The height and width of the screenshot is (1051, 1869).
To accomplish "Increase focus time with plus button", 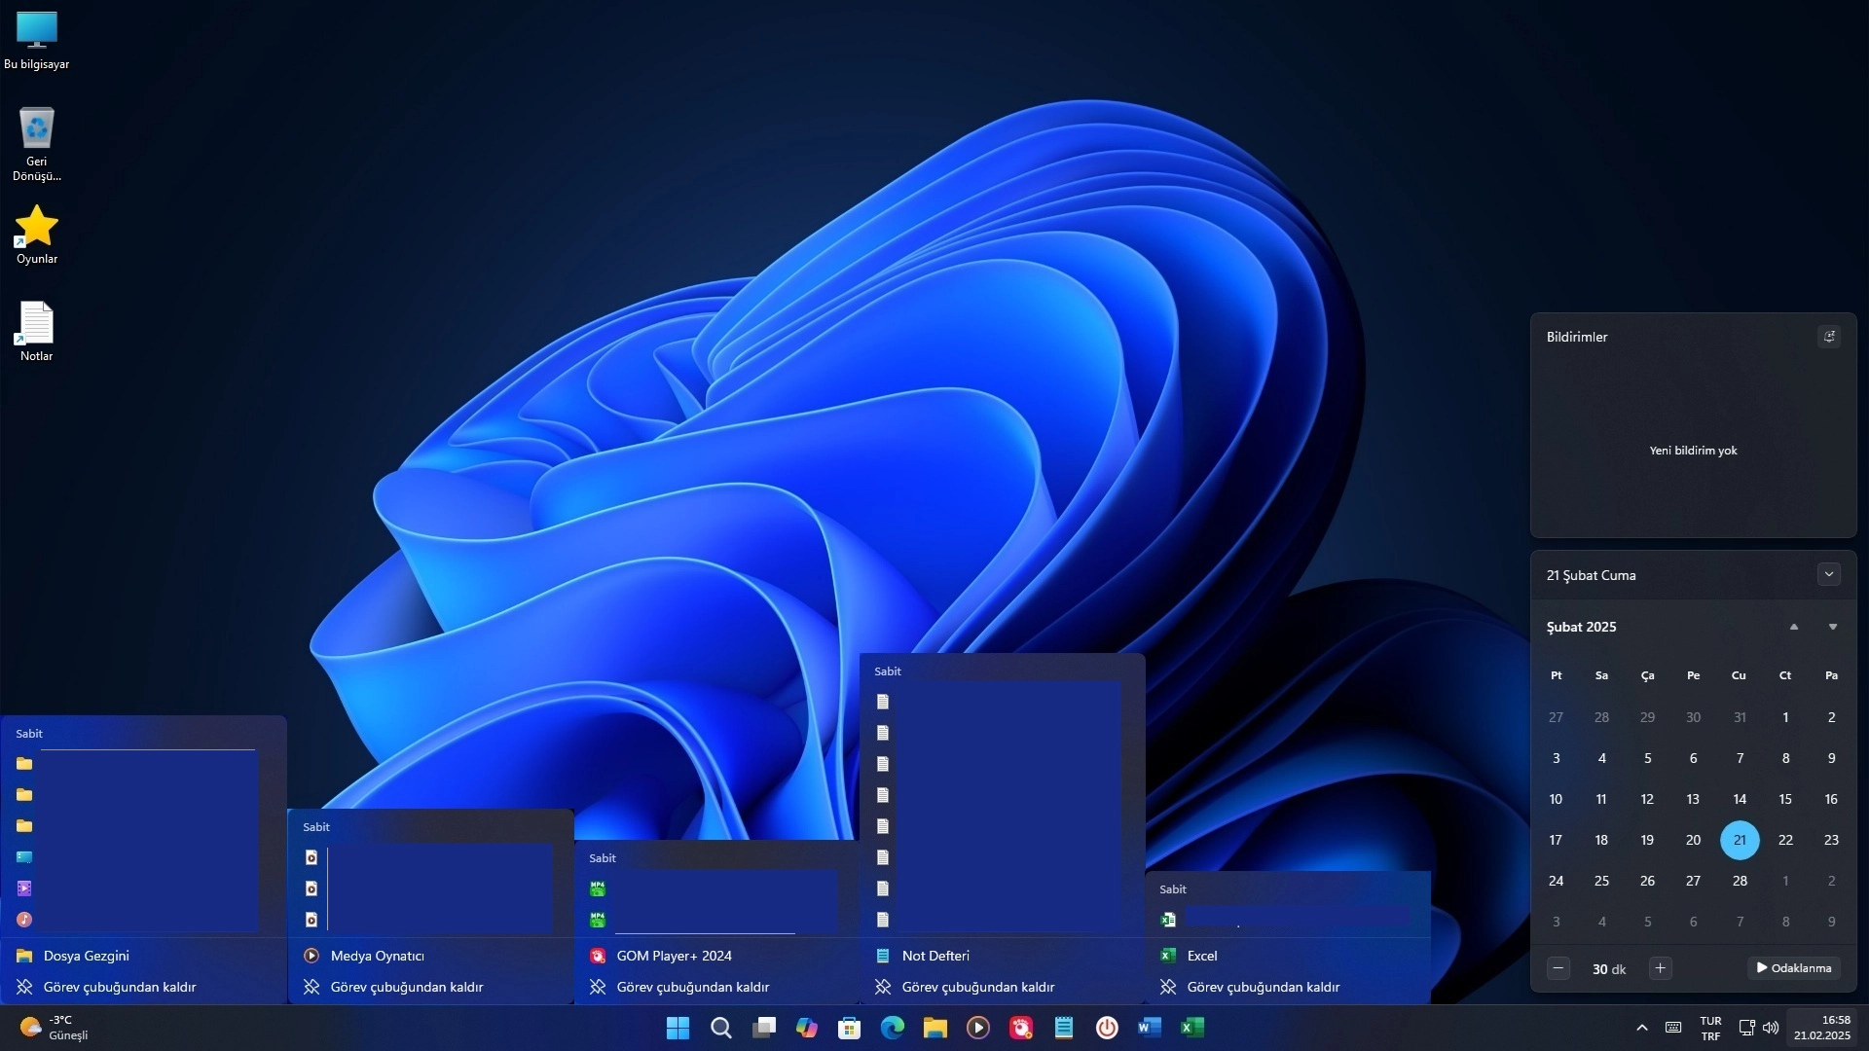I will [1661, 968].
